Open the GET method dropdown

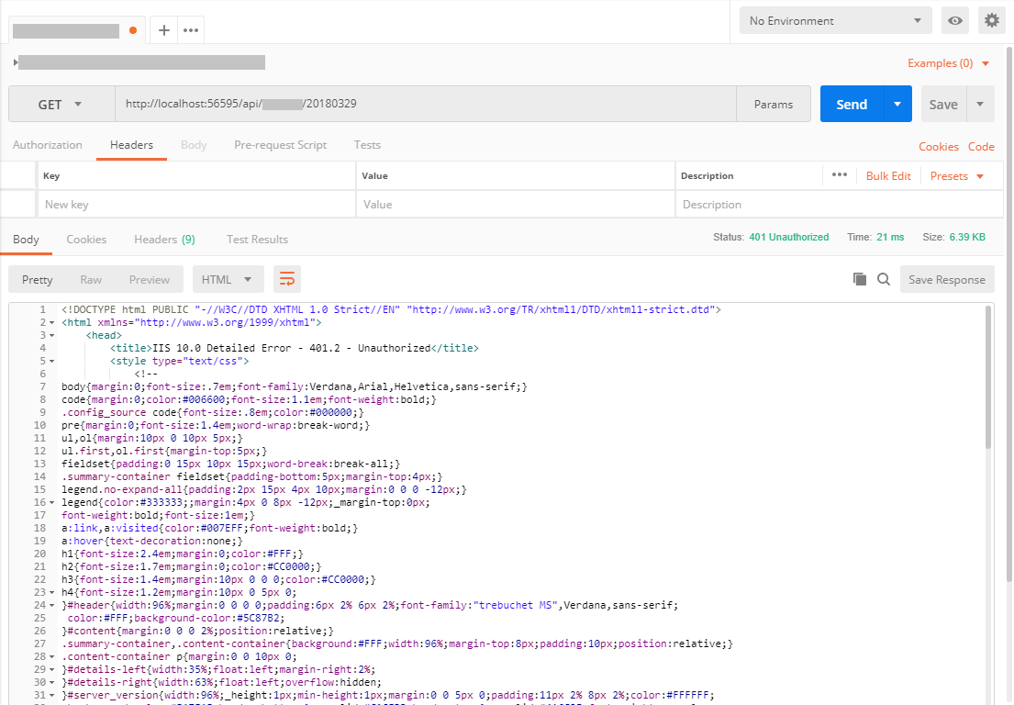(61, 104)
